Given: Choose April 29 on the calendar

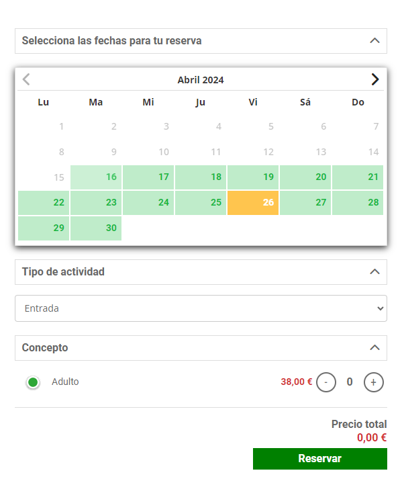Looking at the screenshot, I should (x=44, y=228).
